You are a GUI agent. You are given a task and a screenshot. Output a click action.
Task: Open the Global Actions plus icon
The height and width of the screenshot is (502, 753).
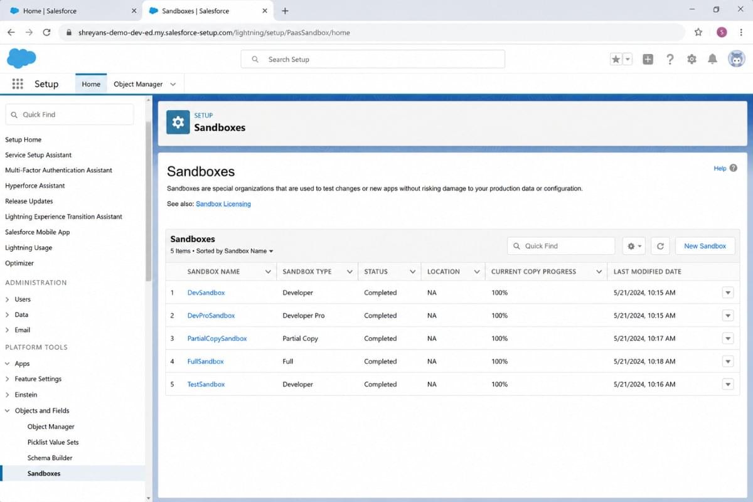[x=648, y=59]
